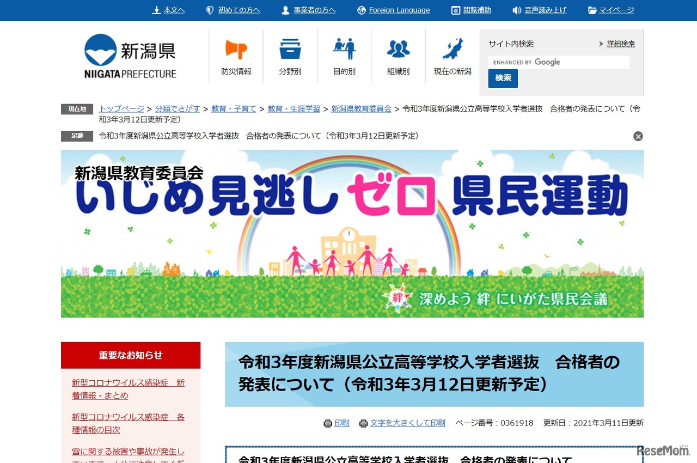Click 更新日：2021年3月11日更新 text
The height and width of the screenshot is (463, 697).
pos(594,423)
